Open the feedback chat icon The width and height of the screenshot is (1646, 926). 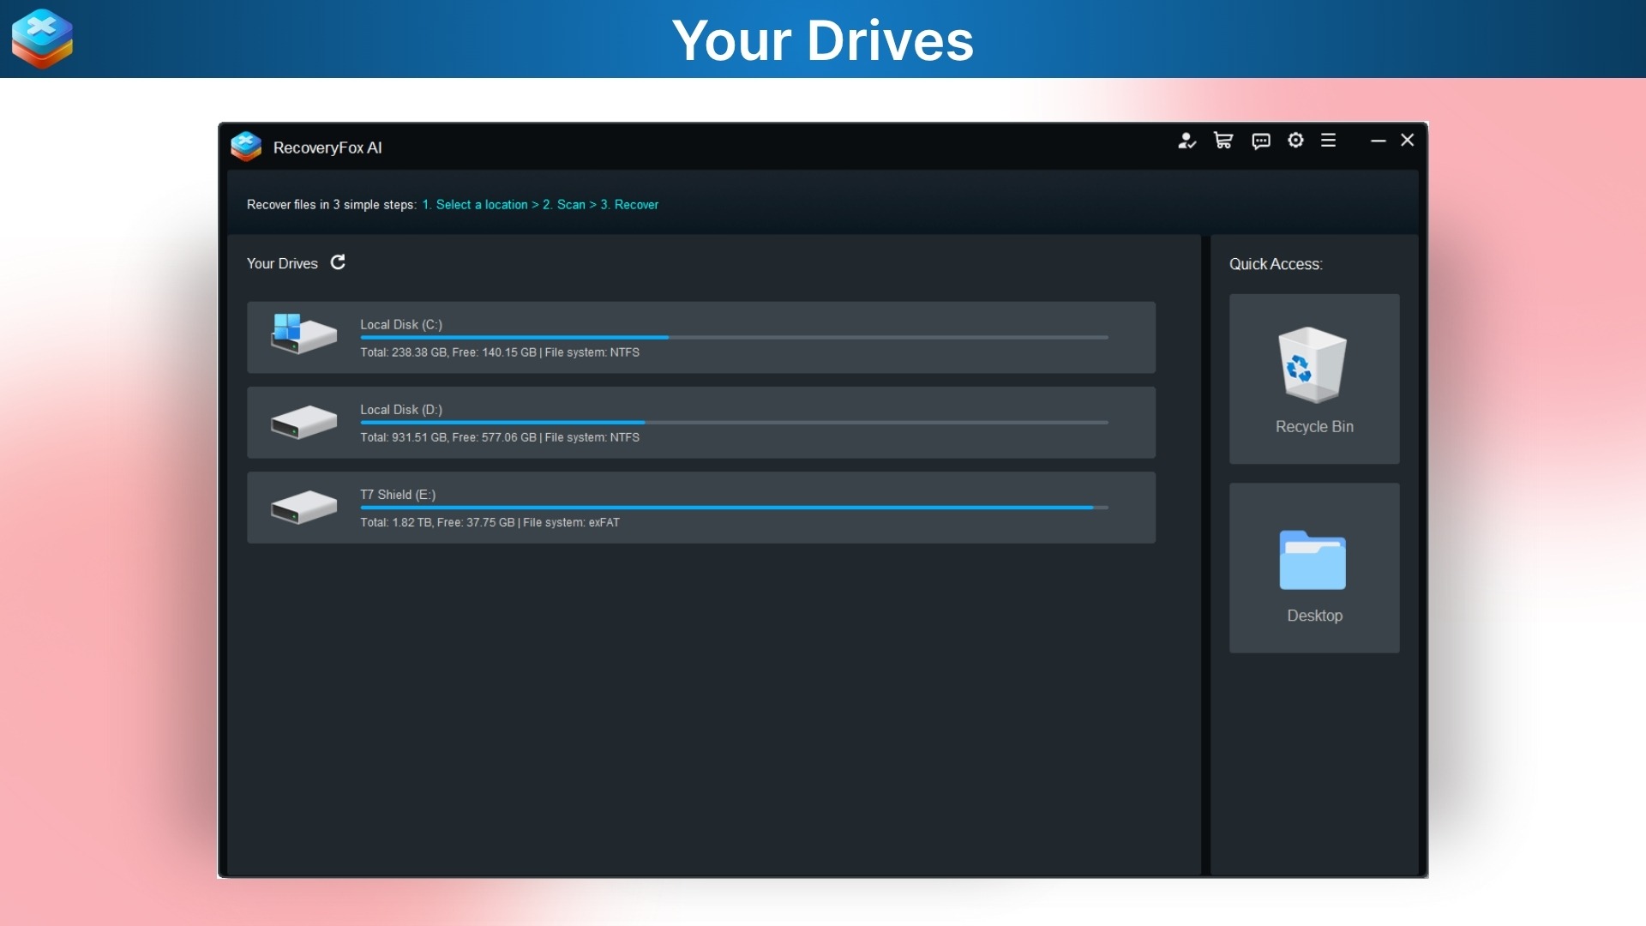click(x=1260, y=141)
